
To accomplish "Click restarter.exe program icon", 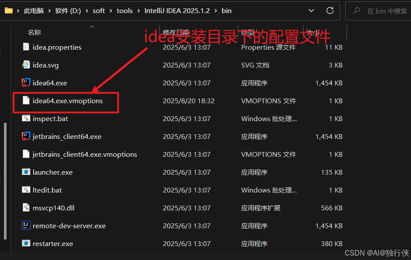I will click(26, 243).
